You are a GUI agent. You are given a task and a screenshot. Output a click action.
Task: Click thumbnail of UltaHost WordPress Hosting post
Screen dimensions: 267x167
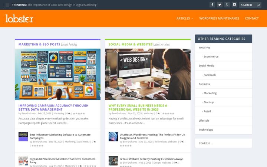point(113,137)
